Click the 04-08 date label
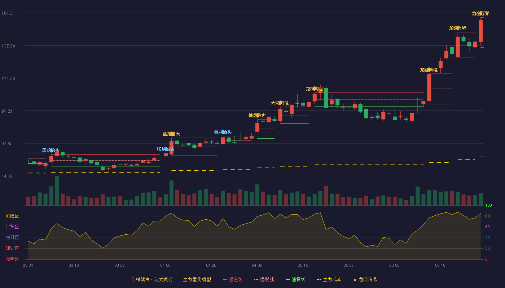 [165, 265]
